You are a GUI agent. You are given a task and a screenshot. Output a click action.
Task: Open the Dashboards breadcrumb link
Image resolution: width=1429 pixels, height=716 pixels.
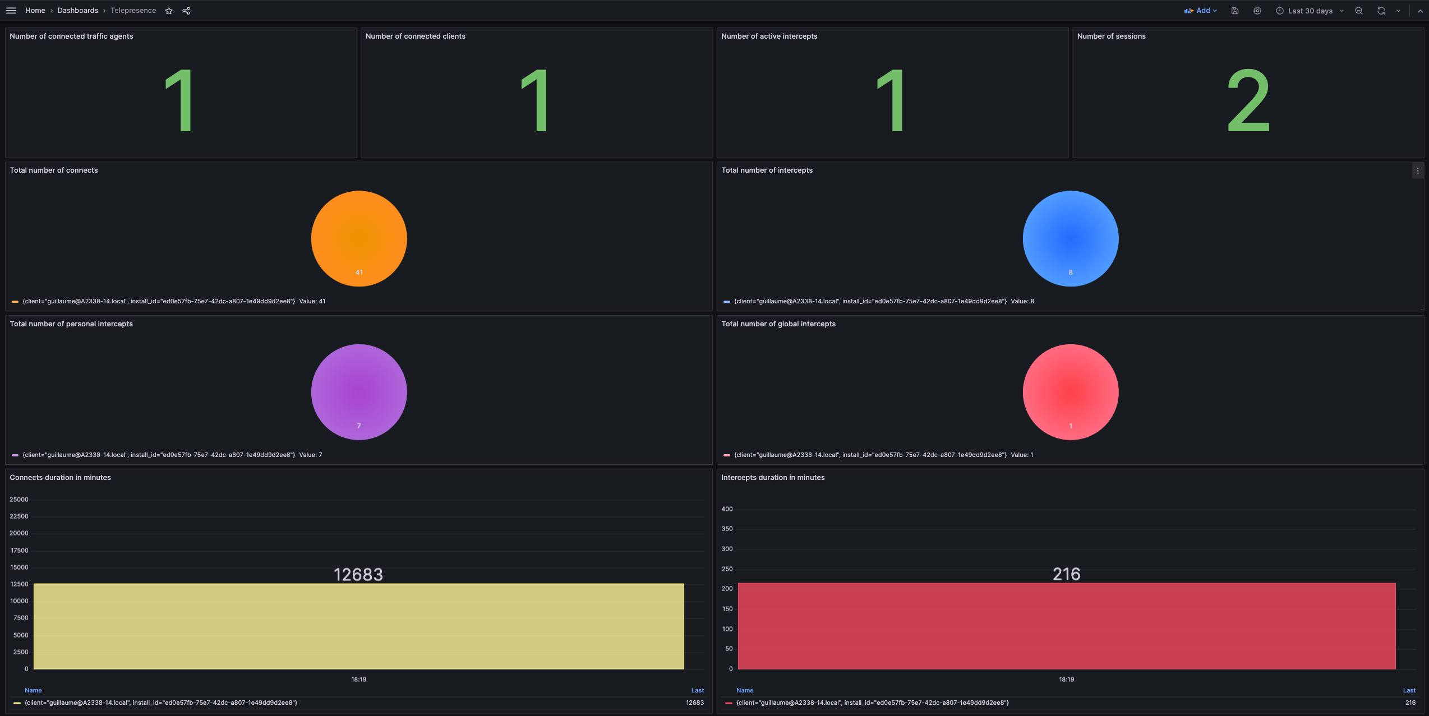point(77,11)
